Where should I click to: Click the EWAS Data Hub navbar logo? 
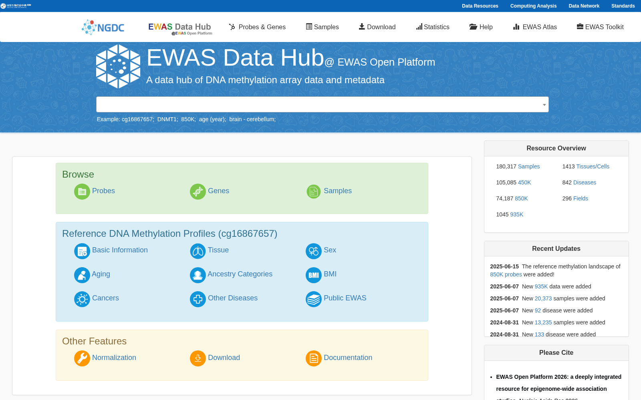tap(180, 28)
